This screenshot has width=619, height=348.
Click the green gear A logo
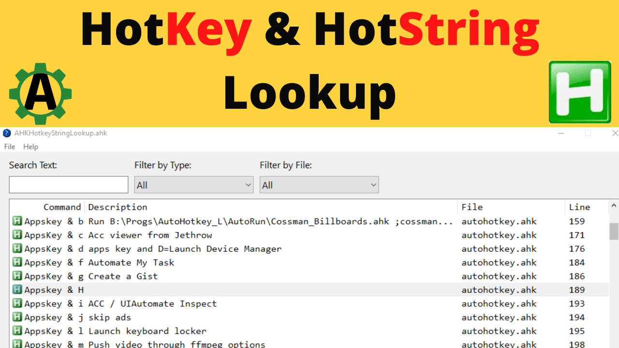41,94
